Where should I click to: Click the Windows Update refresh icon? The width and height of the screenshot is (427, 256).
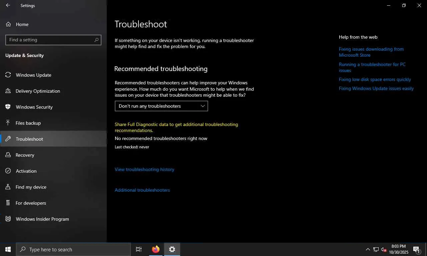point(8,75)
